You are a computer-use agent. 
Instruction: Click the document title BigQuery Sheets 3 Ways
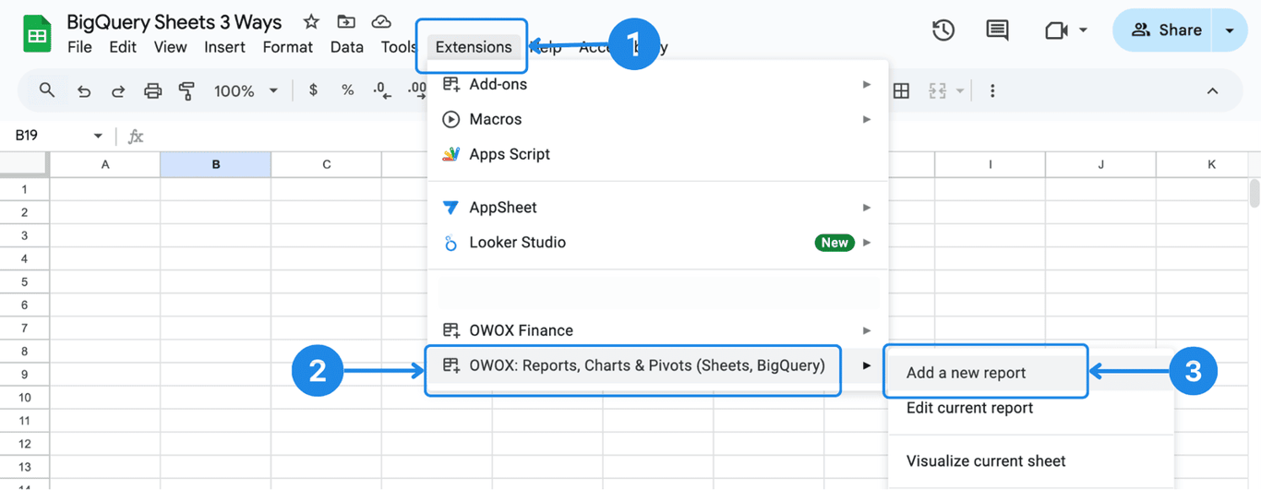[x=174, y=22]
